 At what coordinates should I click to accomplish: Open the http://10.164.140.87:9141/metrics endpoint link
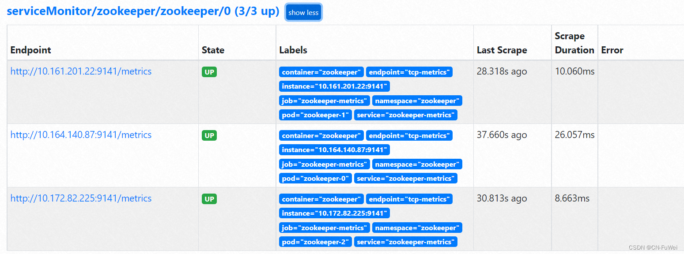point(81,134)
